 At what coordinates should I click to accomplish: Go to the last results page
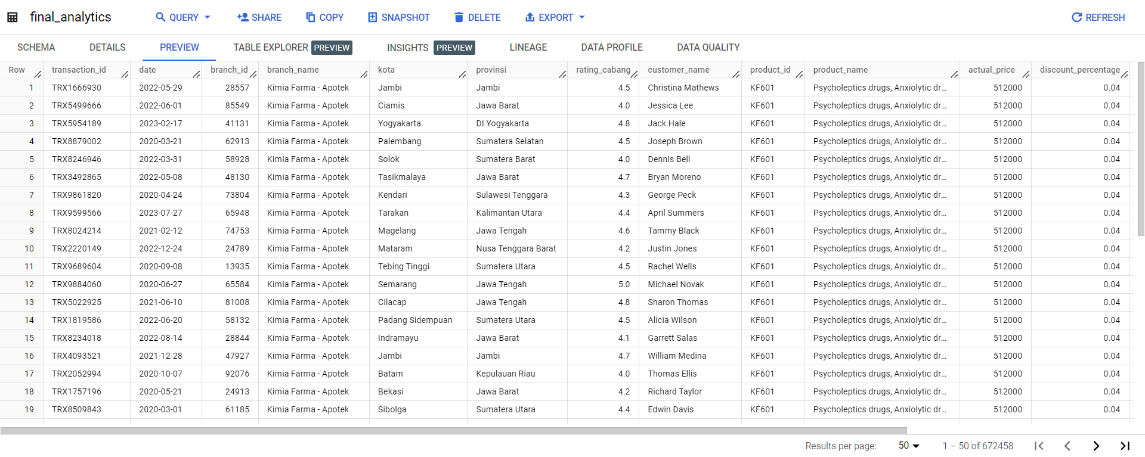[1125, 446]
